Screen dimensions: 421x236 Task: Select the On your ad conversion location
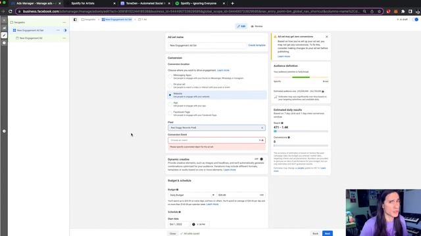(170, 86)
